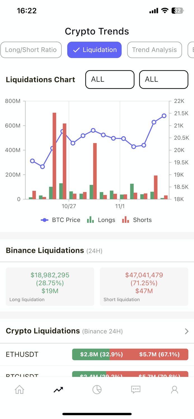Viewport: 194px width, 419px height.
Task: Open the first ALL filter dropdown
Action: pyautogui.click(x=110, y=79)
